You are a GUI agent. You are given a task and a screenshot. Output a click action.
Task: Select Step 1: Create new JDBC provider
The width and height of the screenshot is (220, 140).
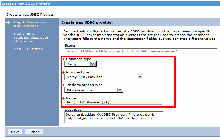(30, 24)
